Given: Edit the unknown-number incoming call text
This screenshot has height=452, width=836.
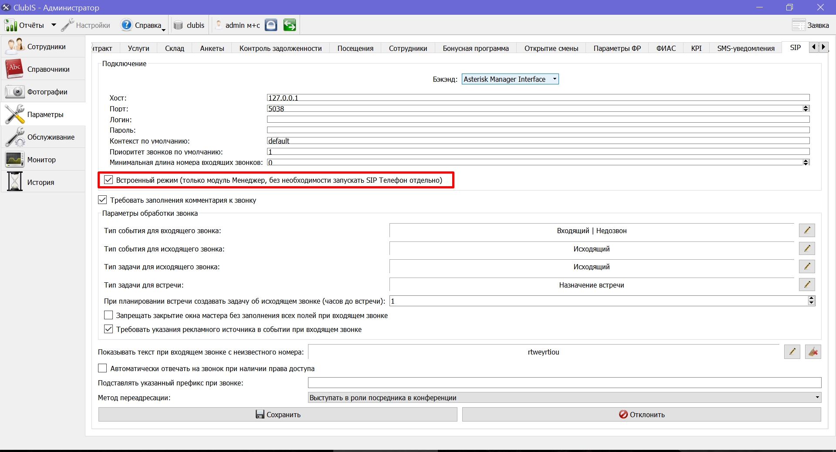Looking at the screenshot, I should click(x=792, y=352).
